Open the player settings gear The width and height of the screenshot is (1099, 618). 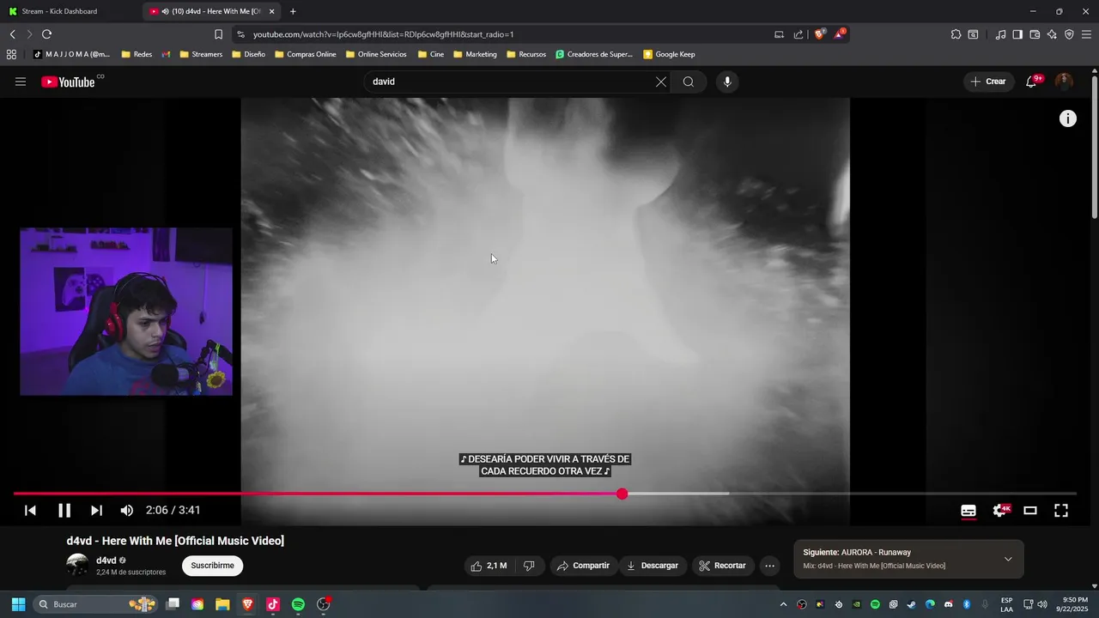point(999,510)
